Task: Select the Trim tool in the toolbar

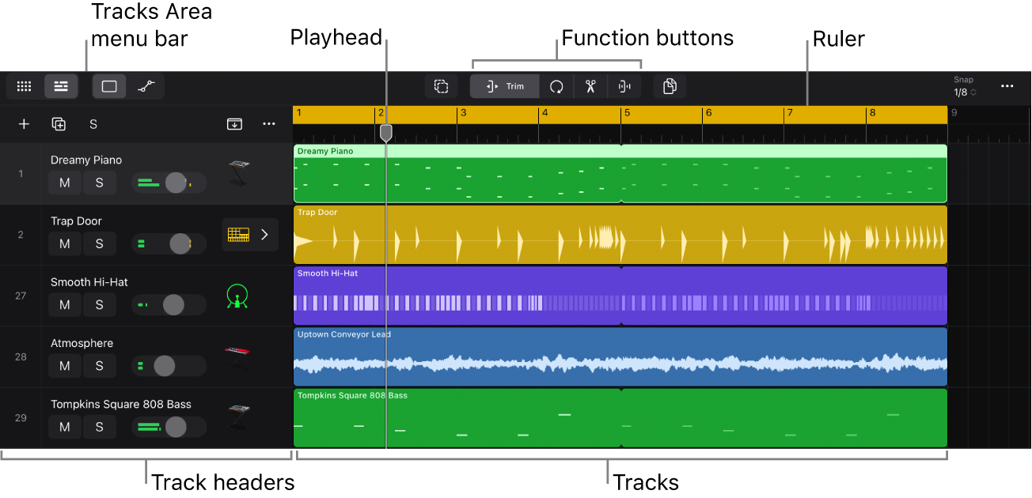Action: coord(504,86)
